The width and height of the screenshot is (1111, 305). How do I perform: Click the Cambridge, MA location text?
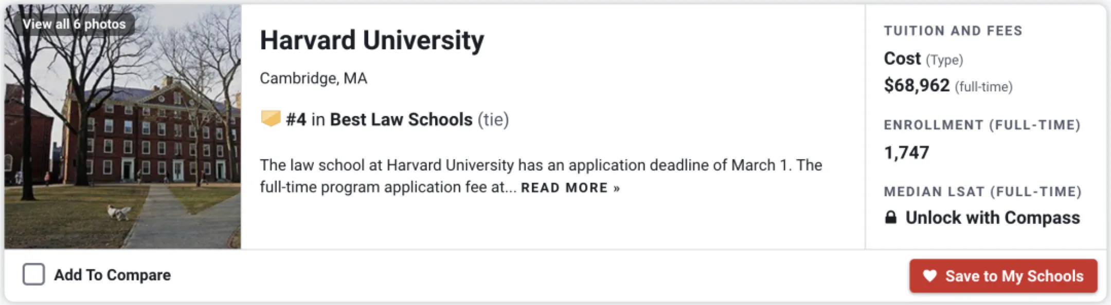[x=313, y=78]
